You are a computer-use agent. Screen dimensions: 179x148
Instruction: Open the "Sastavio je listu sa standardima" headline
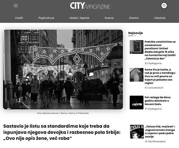(62, 132)
